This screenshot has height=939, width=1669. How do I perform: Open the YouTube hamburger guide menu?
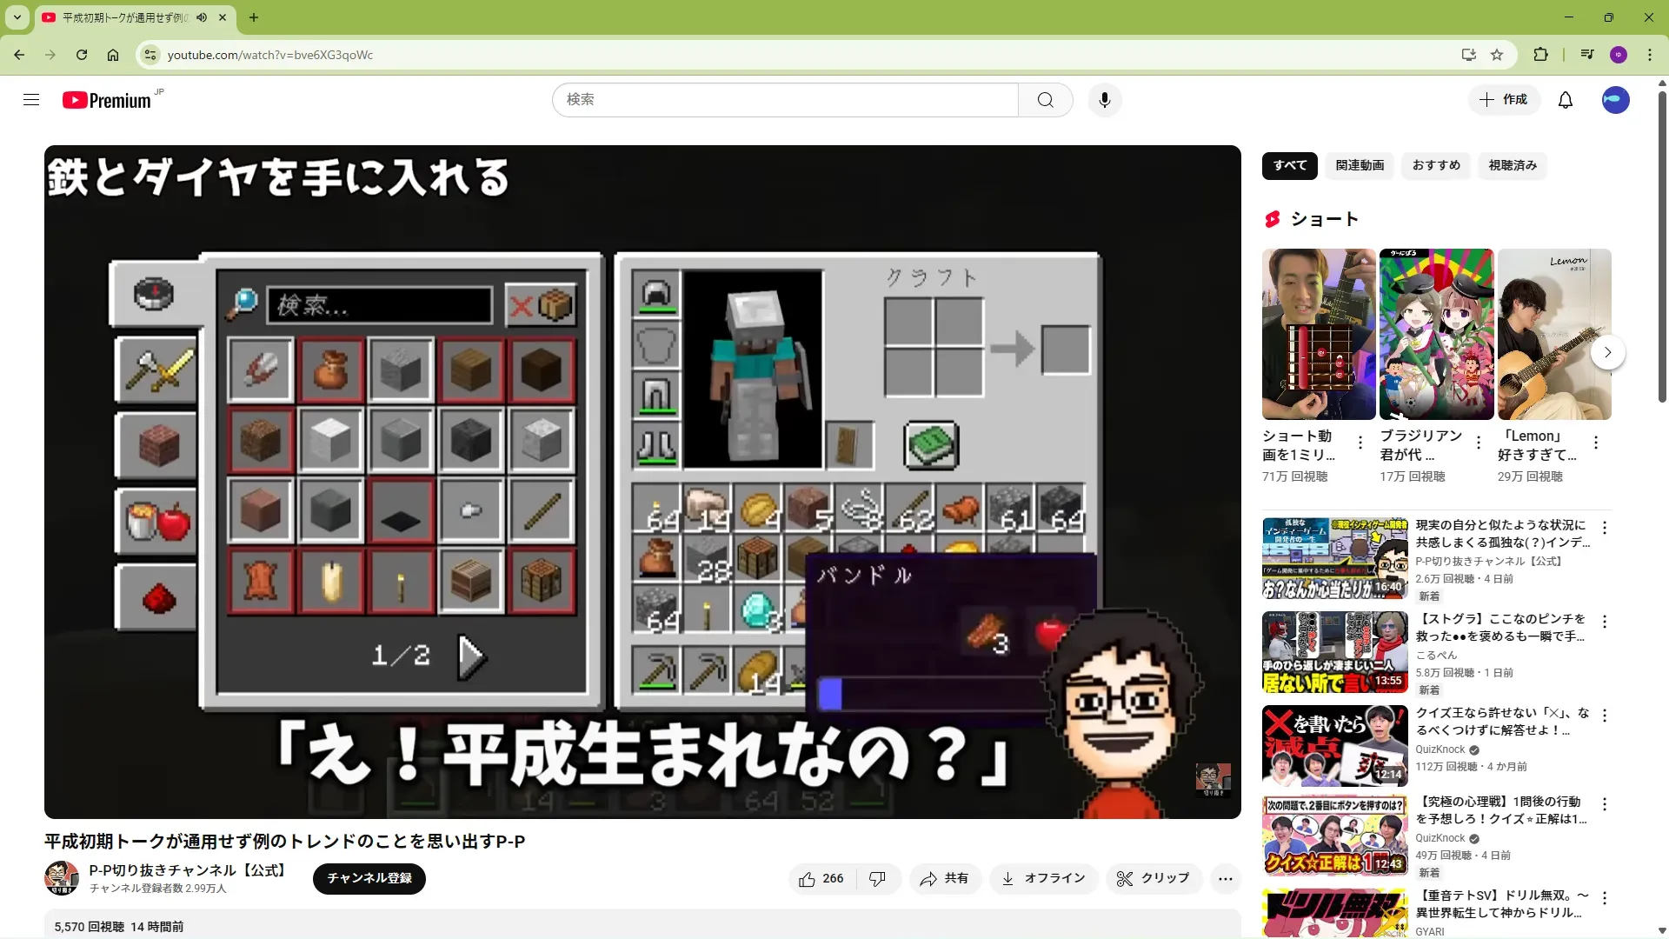point(31,100)
